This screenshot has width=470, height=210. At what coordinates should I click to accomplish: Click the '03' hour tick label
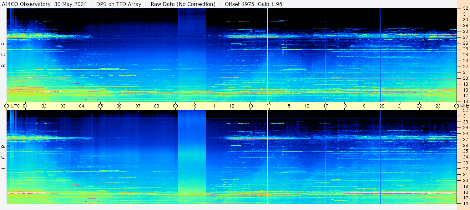(x=63, y=106)
